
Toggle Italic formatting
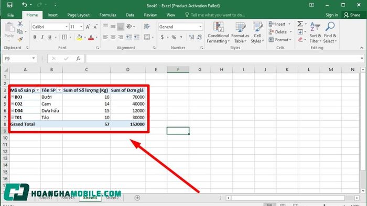tap(42, 37)
